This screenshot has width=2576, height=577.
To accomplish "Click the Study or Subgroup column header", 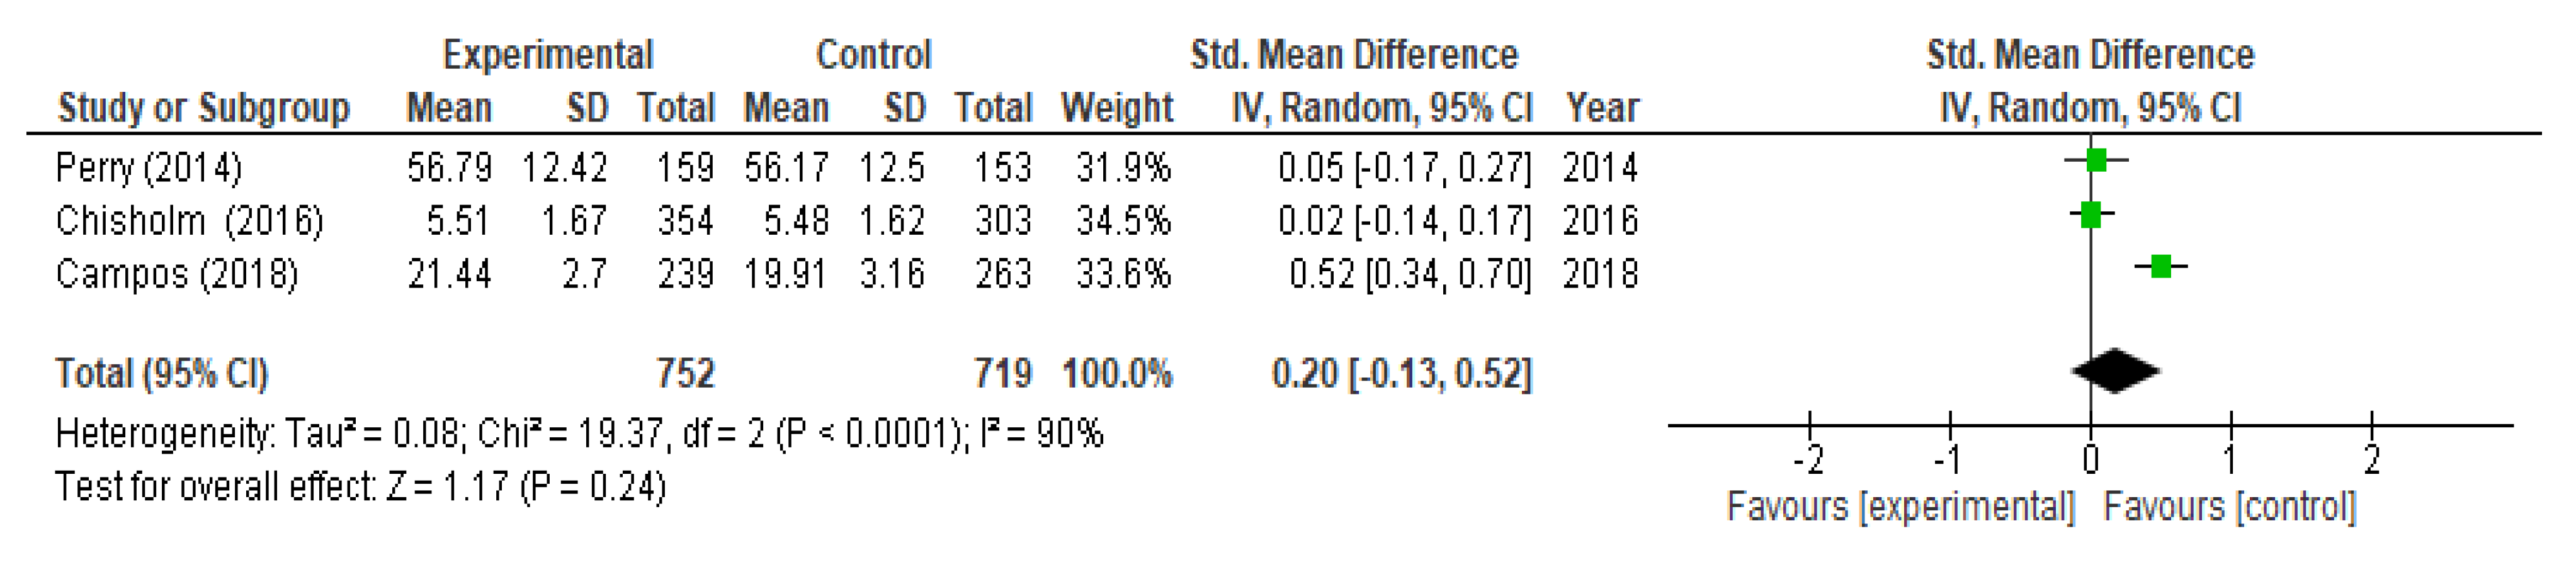I will 204,108.
